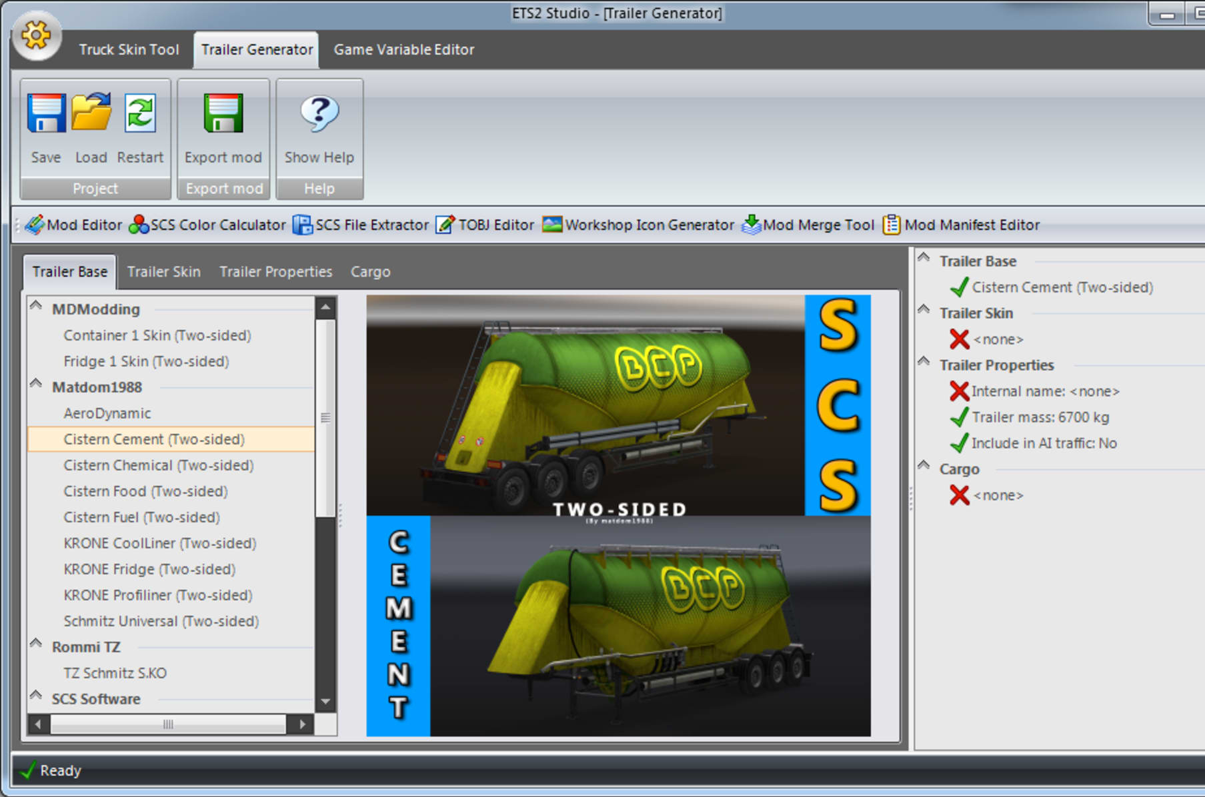Click the Ready status text
1205x797 pixels.
pos(61,771)
